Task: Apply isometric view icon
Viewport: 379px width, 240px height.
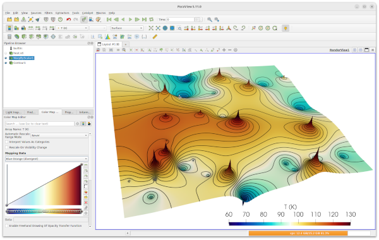Action: coord(229,28)
